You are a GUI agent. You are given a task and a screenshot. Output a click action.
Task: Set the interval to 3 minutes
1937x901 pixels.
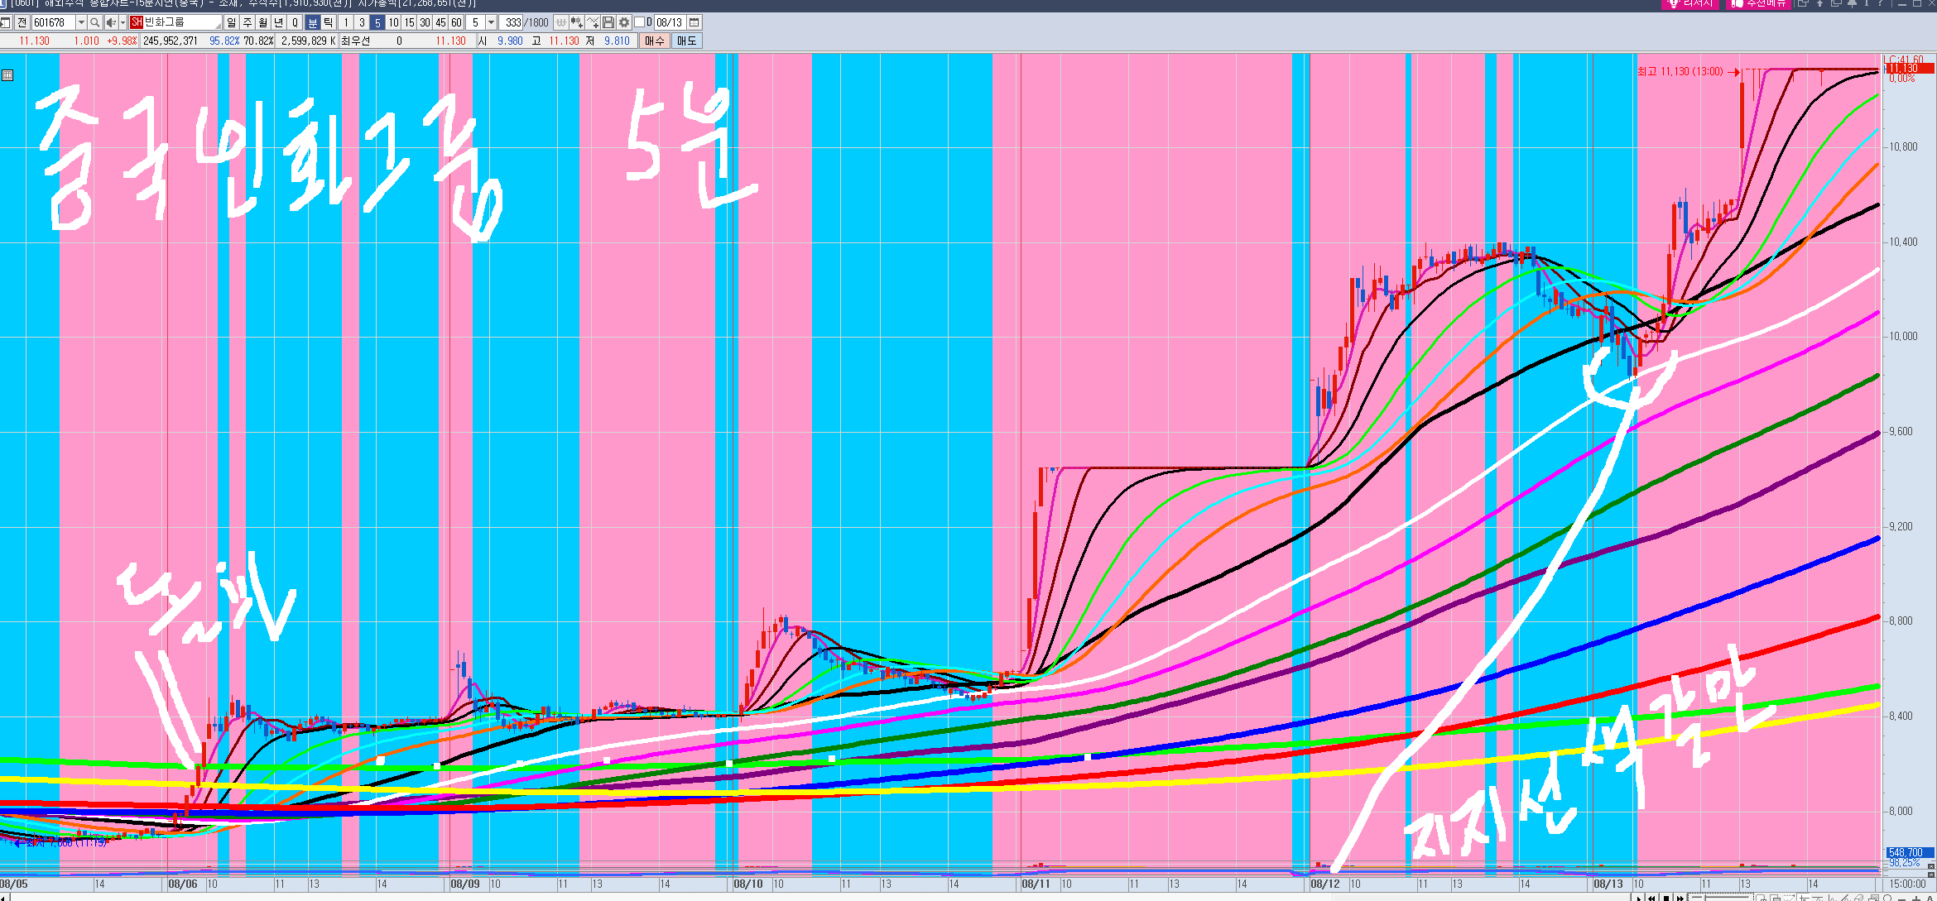(362, 22)
